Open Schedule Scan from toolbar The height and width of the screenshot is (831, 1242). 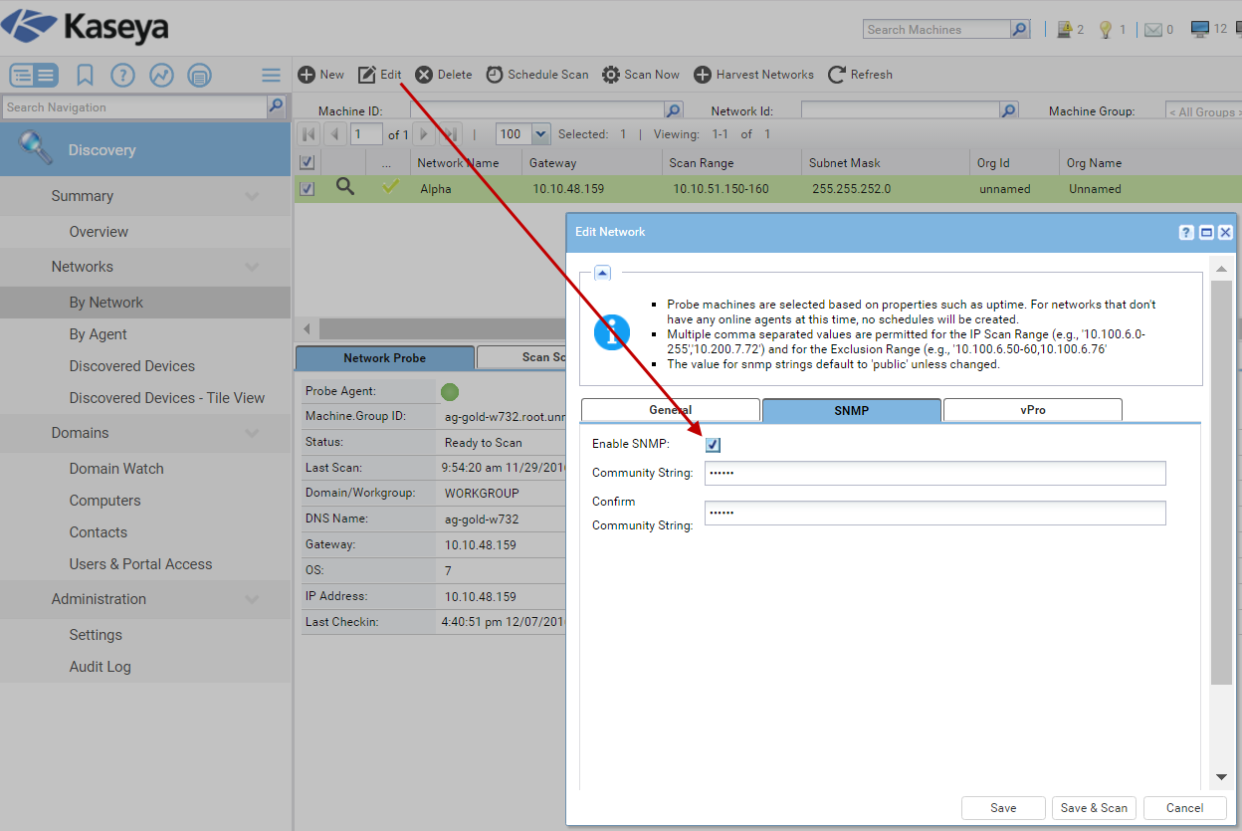point(537,75)
